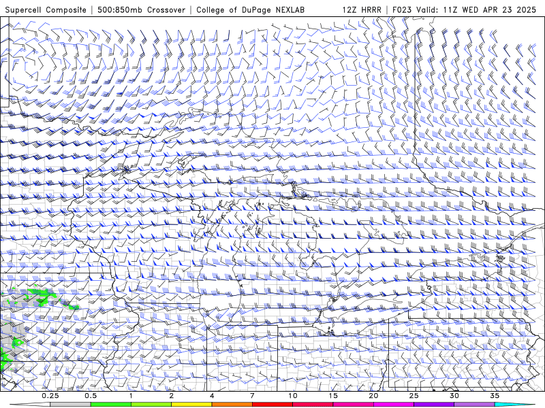Click the '35' colorbar scale label
Image resolution: width=545 pixels, height=408 pixels.
pos(495,396)
